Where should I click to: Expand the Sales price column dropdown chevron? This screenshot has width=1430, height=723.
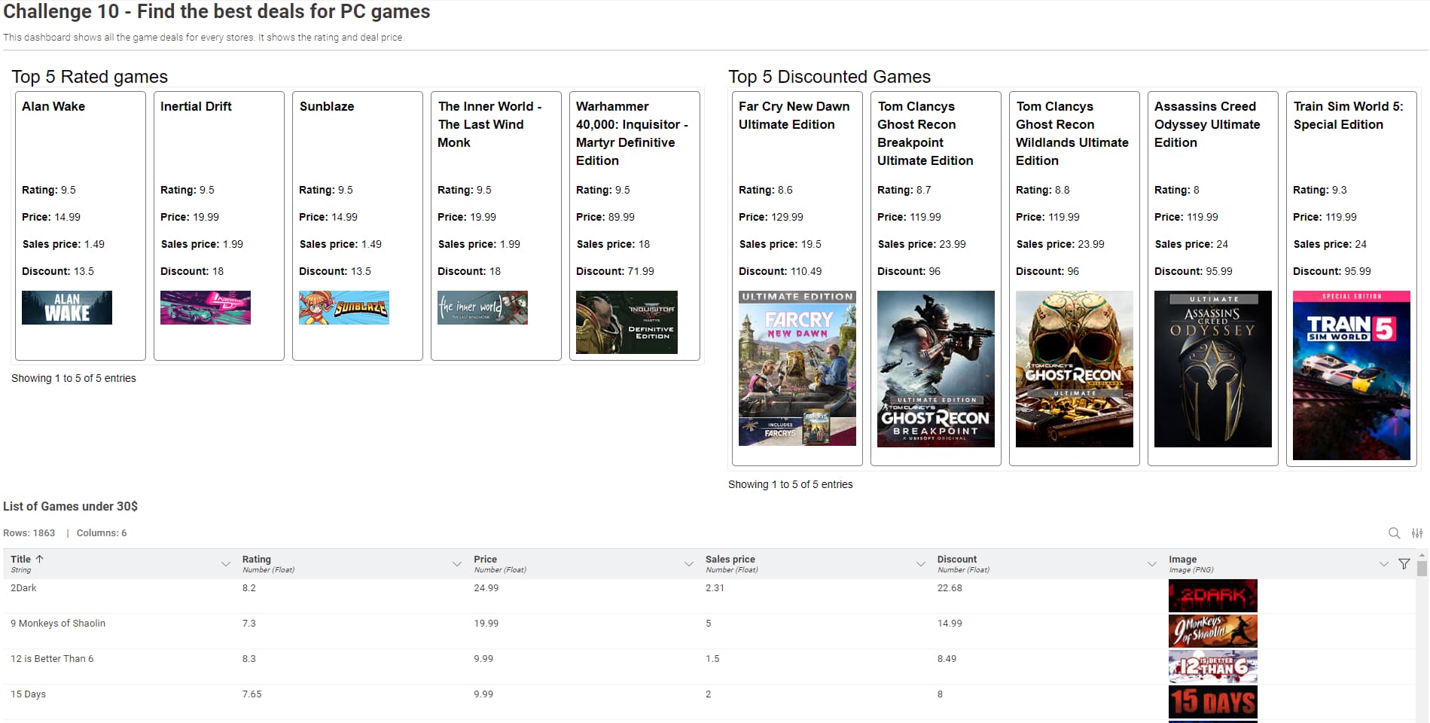coord(920,564)
